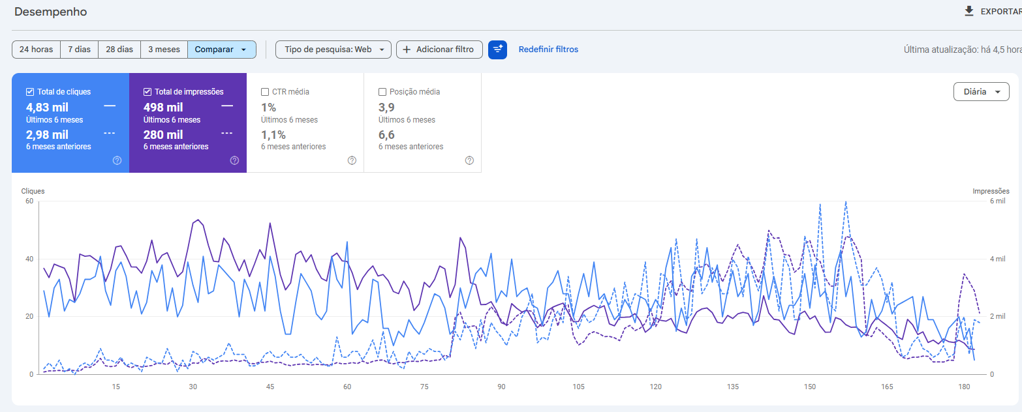Enable the CTR média checkbox

[265, 92]
